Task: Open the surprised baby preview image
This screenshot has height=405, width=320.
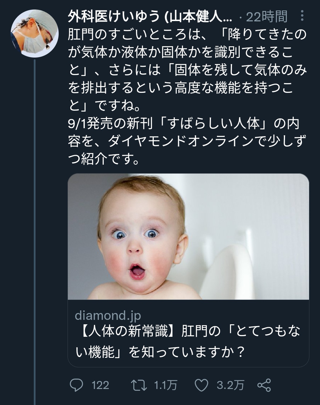Action: point(188,236)
